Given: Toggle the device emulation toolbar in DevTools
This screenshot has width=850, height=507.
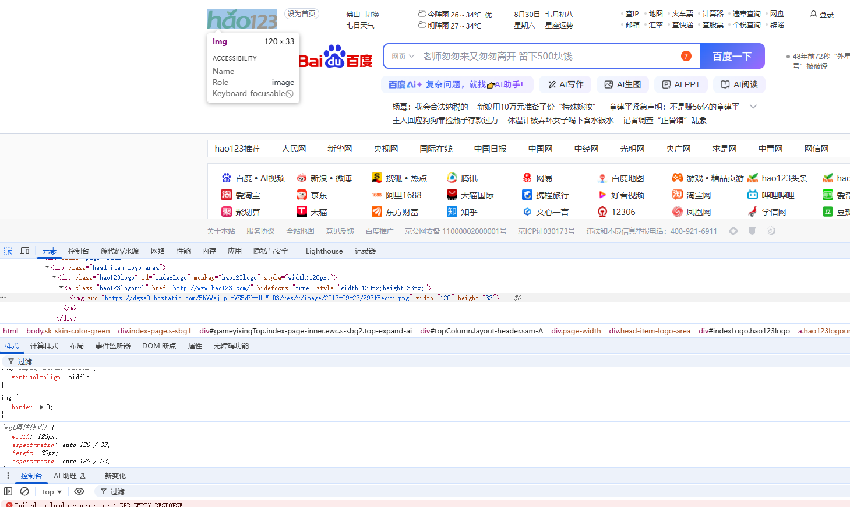Looking at the screenshot, I should [x=24, y=250].
